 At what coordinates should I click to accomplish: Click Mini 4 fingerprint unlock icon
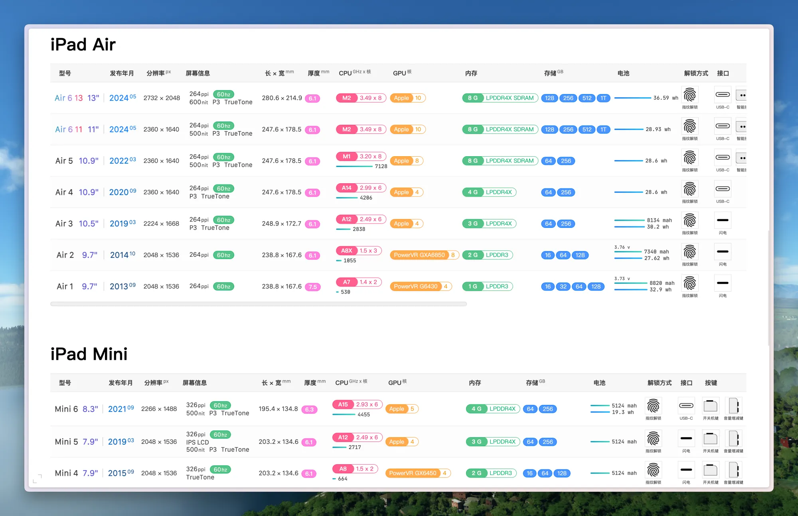[653, 470]
